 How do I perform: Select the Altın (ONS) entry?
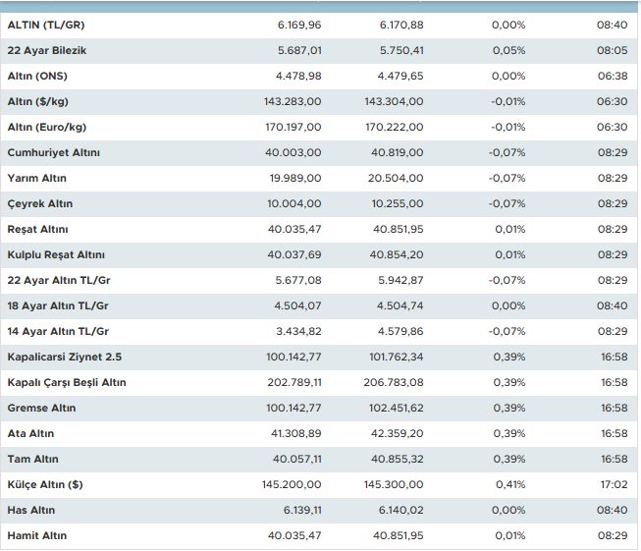[x=37, y=77]
